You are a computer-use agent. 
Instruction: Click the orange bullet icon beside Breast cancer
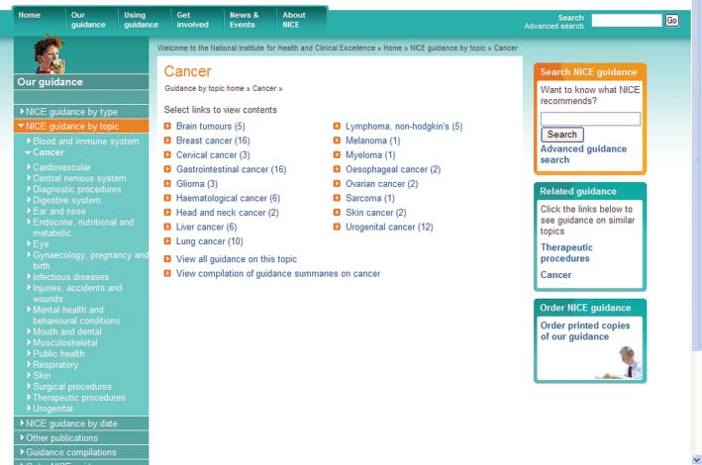[167, 140]
